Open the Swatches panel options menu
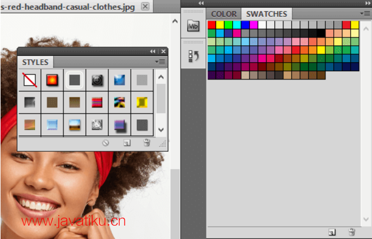Viewport: 372px width, 239px height. (365, 13)
